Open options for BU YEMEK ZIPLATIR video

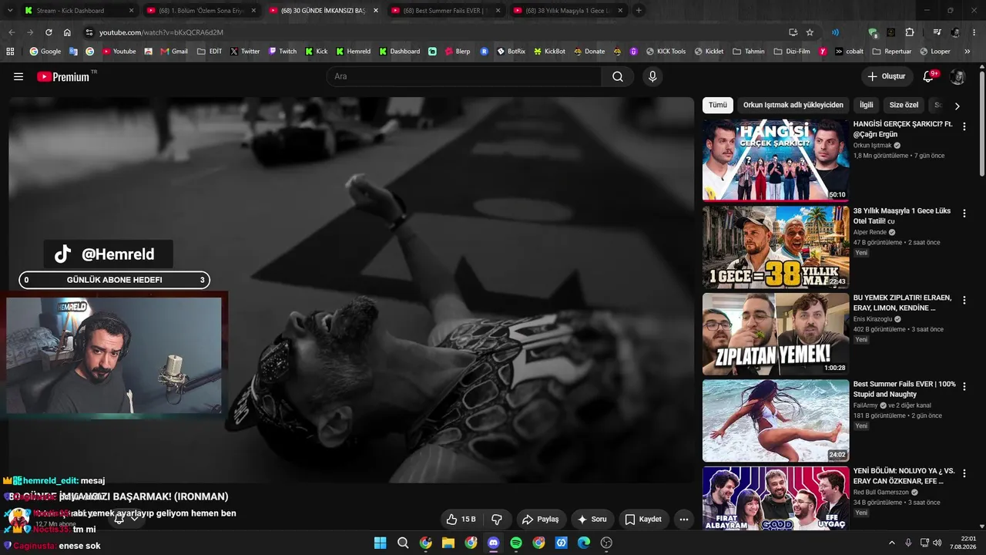pos(964,300)
